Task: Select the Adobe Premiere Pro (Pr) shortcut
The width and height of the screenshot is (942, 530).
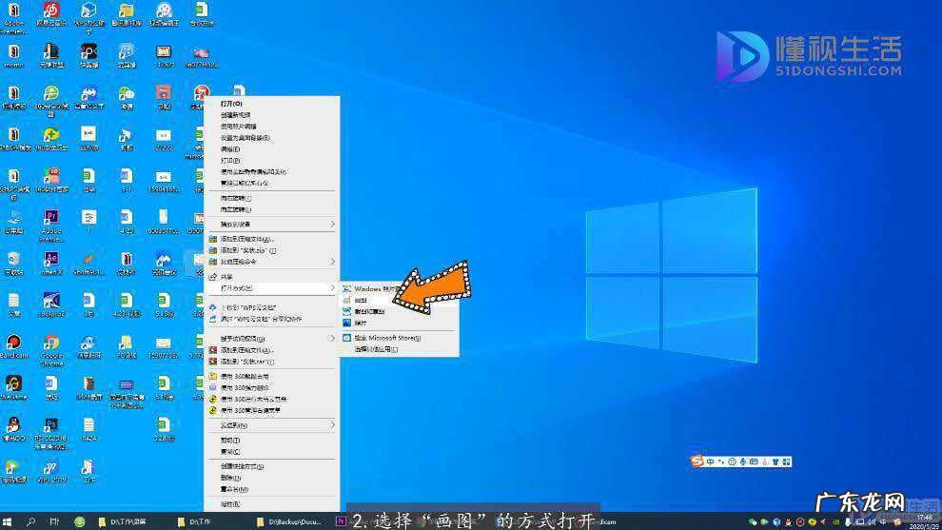Action: coord(51,218)
